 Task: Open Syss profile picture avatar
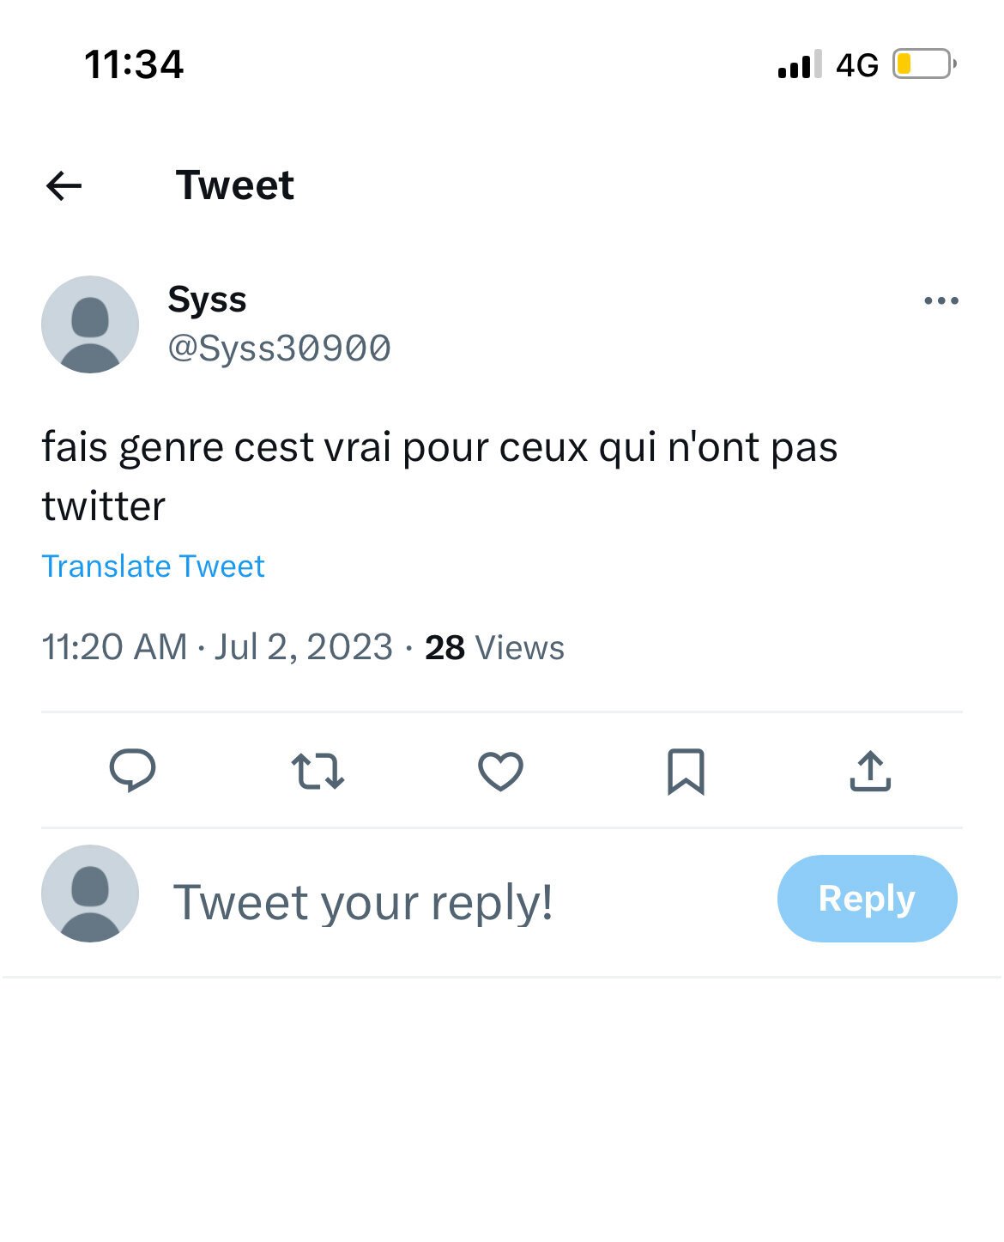[x=90, y=324]
